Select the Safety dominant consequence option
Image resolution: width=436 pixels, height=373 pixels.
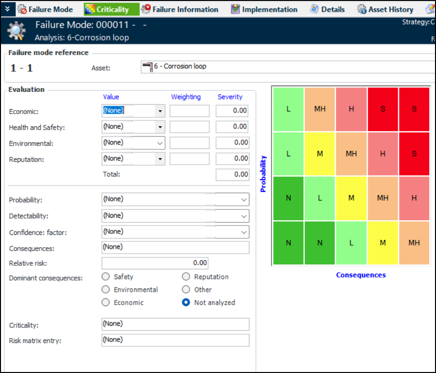pos(106,277)
